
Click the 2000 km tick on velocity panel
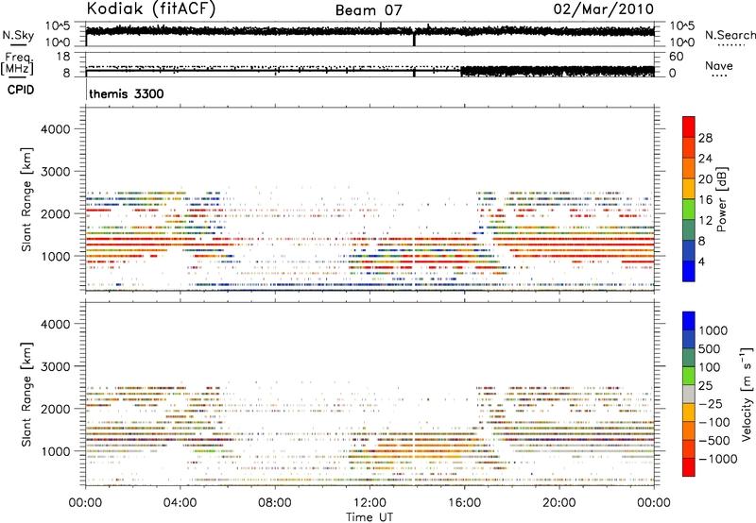click(56, 409)
